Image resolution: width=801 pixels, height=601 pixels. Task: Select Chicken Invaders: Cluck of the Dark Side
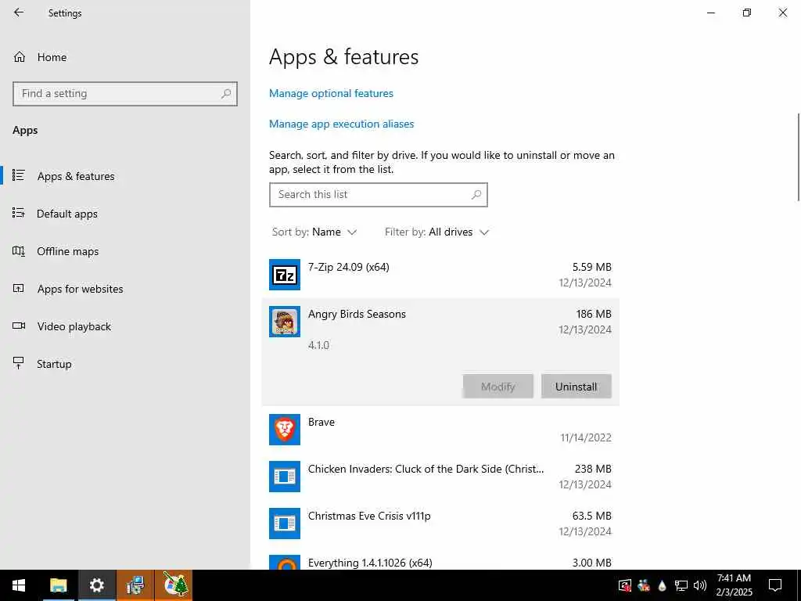point(426,470)
